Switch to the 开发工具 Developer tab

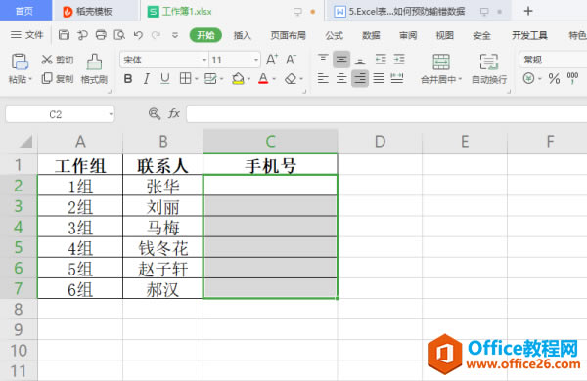click(x=529, y=35)
